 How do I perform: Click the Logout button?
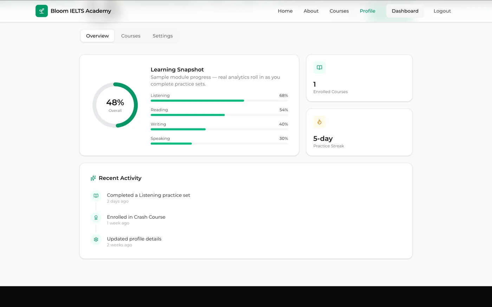point(442,11)
